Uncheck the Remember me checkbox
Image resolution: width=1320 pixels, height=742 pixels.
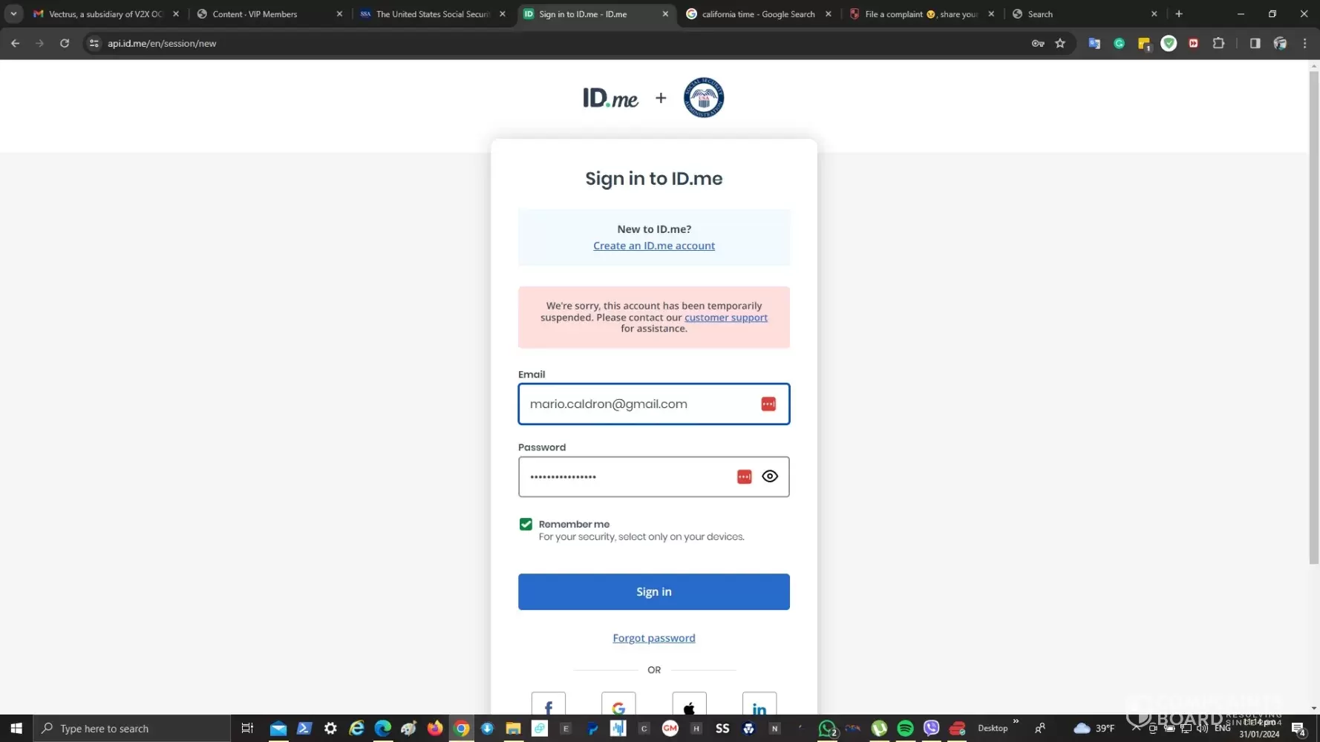(x=526, y=524)
